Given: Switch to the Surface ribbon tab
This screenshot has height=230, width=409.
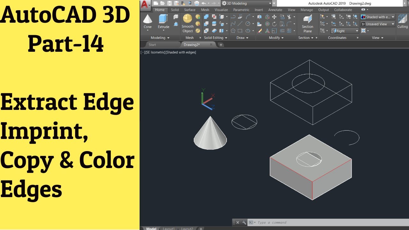Looking at the screenshot, I should pos(190,10).
